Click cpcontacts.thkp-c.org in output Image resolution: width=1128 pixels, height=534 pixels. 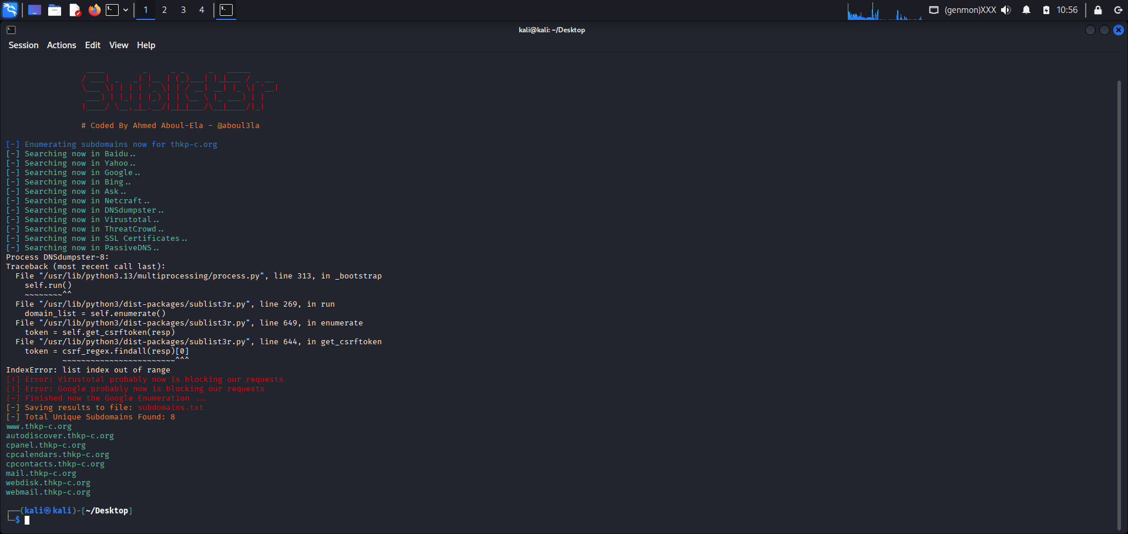55,464
